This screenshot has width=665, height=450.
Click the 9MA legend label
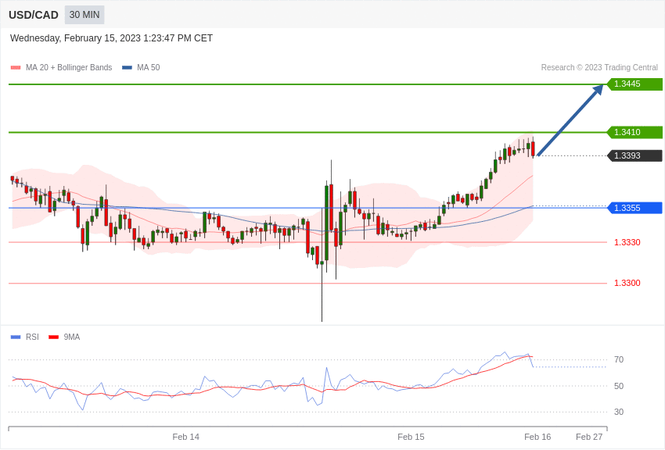tap(72, 337)
